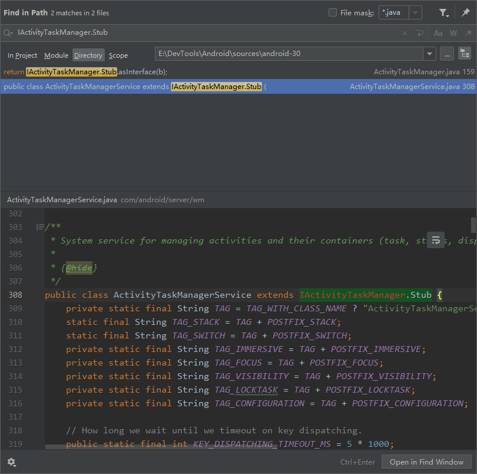Toggle Words-only search option
This screenshot has height=474, width=477.
453,33
